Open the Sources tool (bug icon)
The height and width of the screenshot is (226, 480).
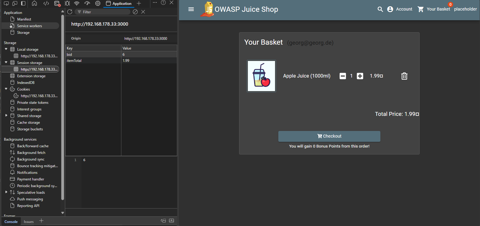(67, 3)
